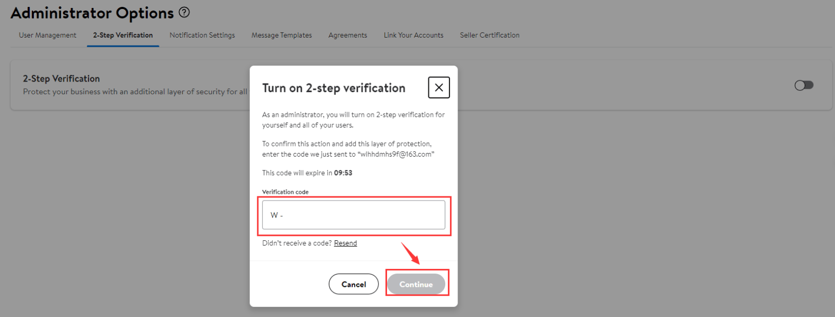Open the Seller Certification tab
835x317 pixels.
(490, 35)
